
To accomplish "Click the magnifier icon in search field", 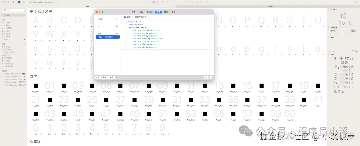I will click(x=5, y=10).
